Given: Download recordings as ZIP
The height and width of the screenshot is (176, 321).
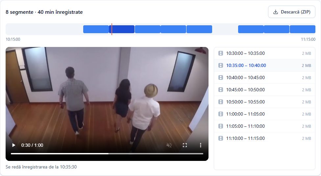Looking at the screenshot, I should pyautogui.click(x=291, y=12).
